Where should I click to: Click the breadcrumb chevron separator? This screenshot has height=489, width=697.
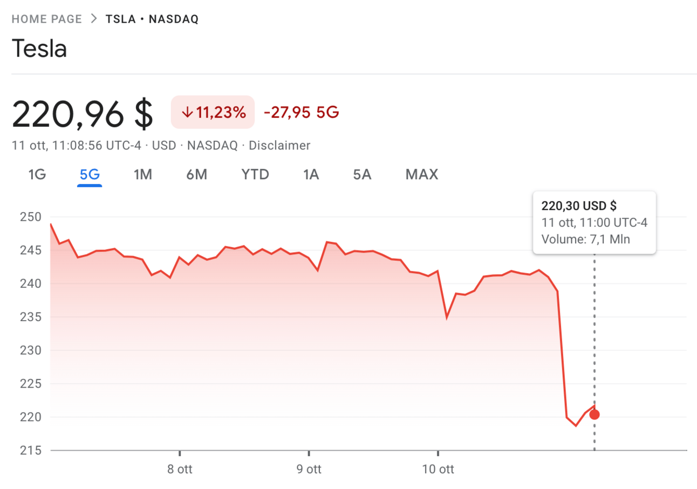[94, 19]
